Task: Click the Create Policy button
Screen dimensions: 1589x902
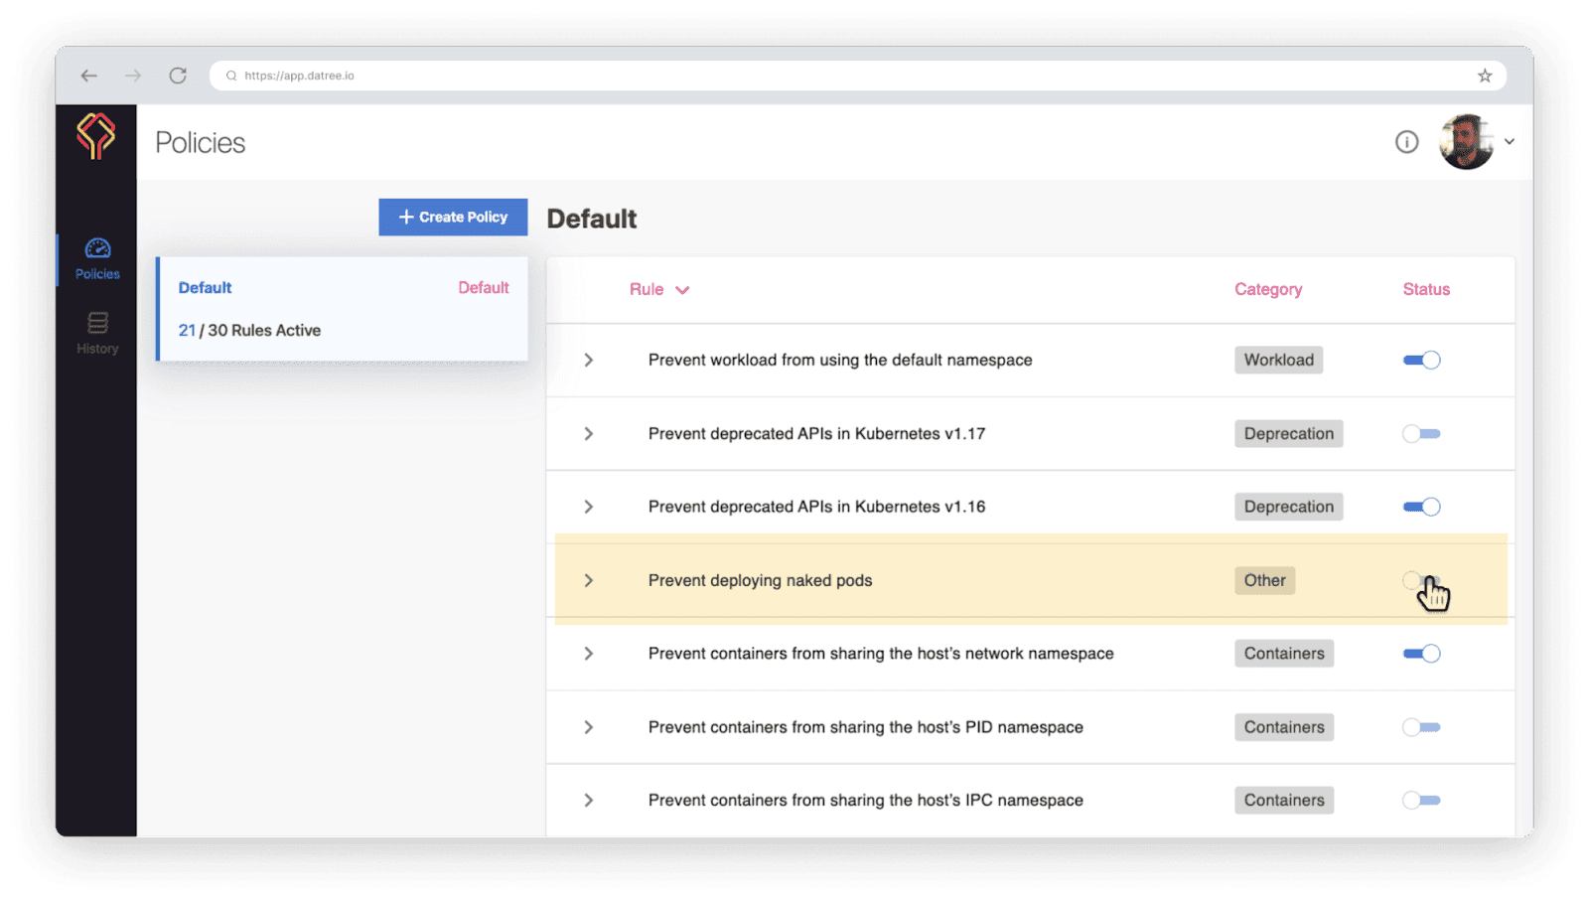Action: tap(453, 218)
